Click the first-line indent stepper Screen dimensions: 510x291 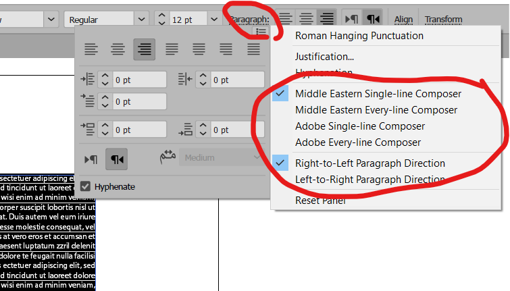(x=105, y=101)
